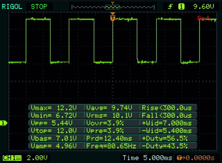Select the Prd 12.40ms period reading

pos(112,138)
